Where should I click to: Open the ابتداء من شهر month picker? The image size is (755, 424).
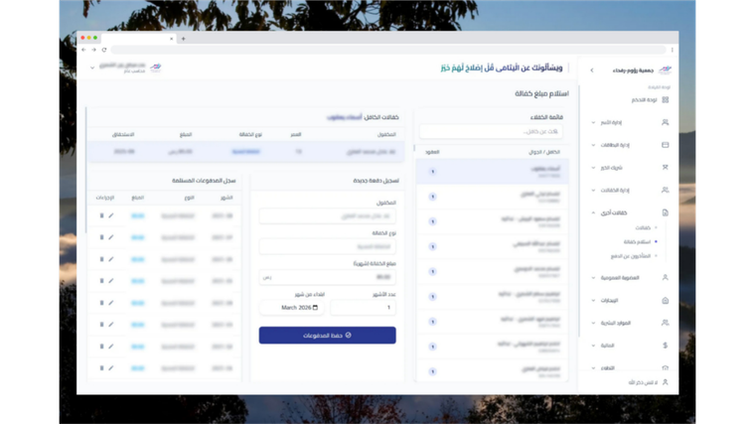coord(292,308)
